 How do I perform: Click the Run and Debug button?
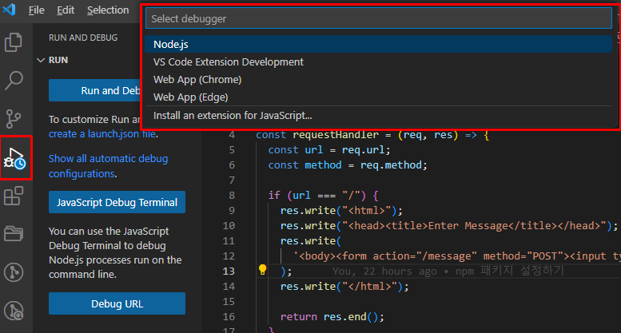coord(95,90)
